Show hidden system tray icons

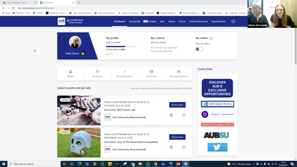click(x=254, y=164)
